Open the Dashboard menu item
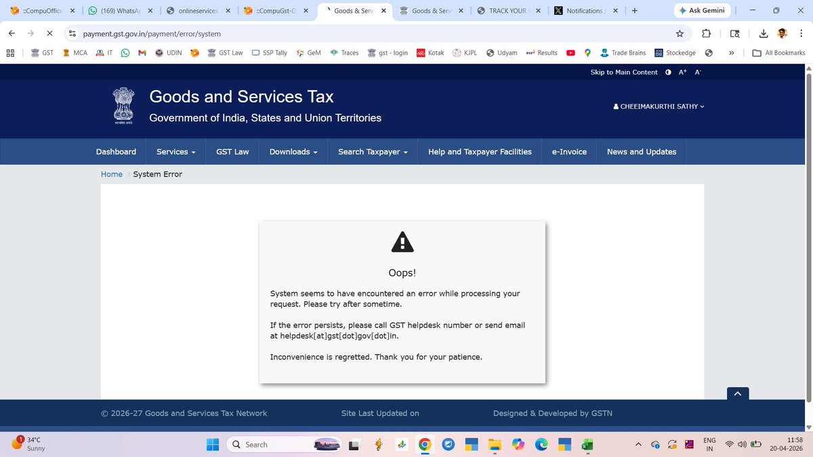813x457 pixels. tap(116, 152)
